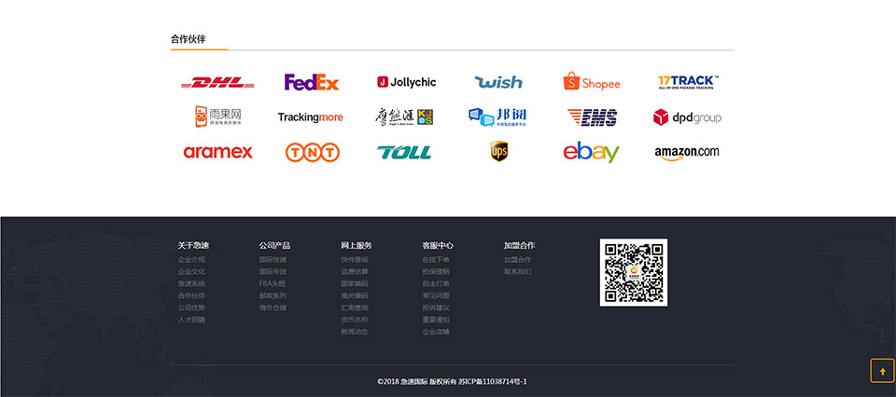
Task: Open the 企业文化 footer link
Action: [191, 271]
